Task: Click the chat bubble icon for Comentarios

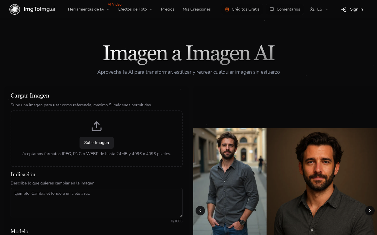Action: pos(272,9)
